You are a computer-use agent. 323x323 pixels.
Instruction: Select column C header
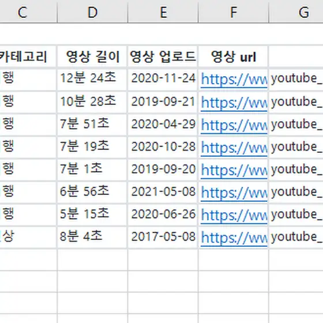coord(28,12)
